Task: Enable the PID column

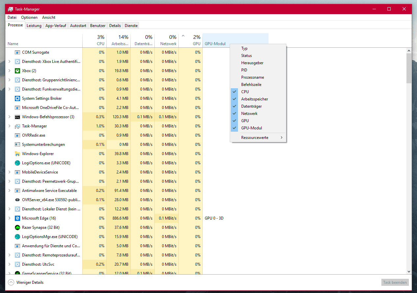Action: point(258,70)
